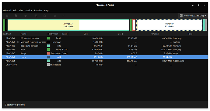Viewport: 210px width, 111px height.
Task: Select /dev/sda7 block in disk map
Action: click(x=169, y=25)
